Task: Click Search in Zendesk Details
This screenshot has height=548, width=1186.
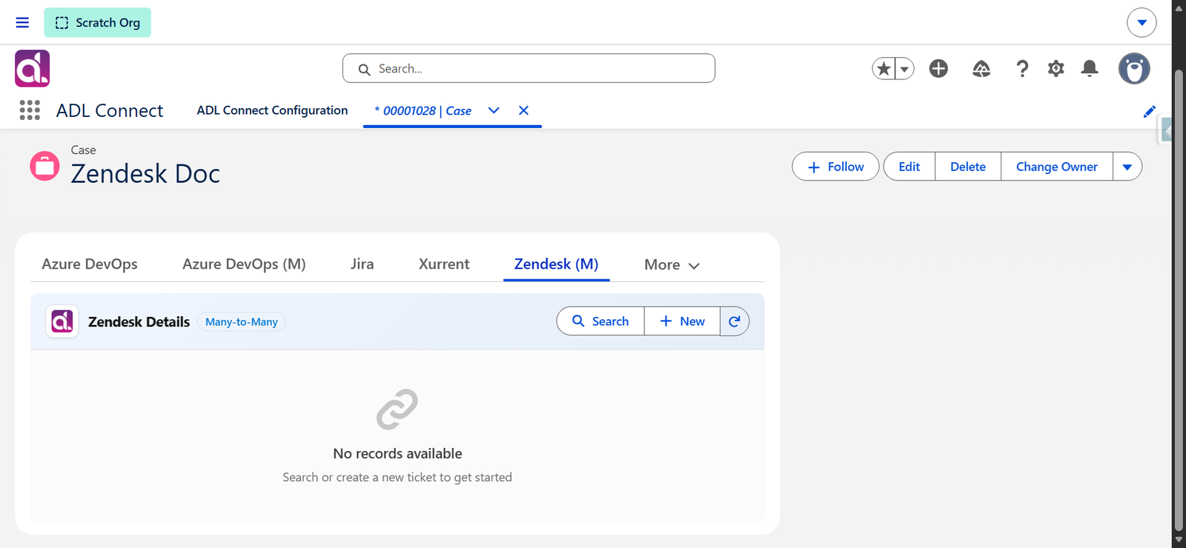Action: click(600, 321)
